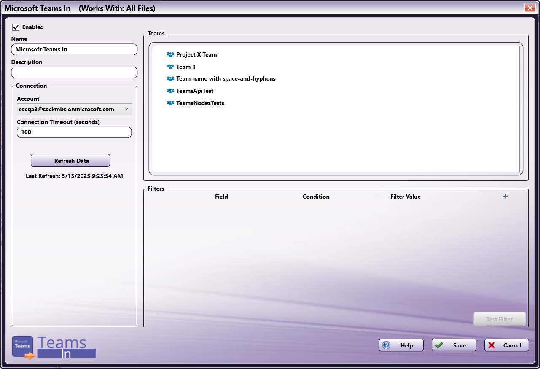Click the Filter Value column header
540x369 pixels.
coord(406,197)
